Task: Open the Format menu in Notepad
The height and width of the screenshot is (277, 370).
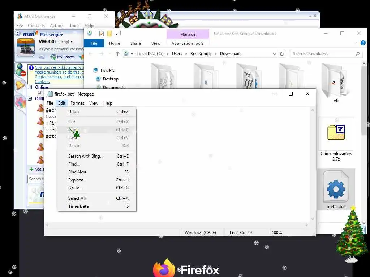Action: pos(77,103)
